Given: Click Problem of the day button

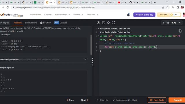Looking at the screenshot, I should [144, 15].
